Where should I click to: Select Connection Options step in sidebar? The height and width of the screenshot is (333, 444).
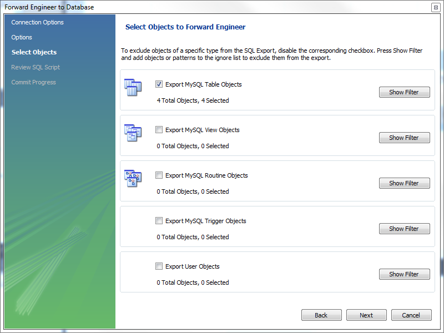[37, 22]
